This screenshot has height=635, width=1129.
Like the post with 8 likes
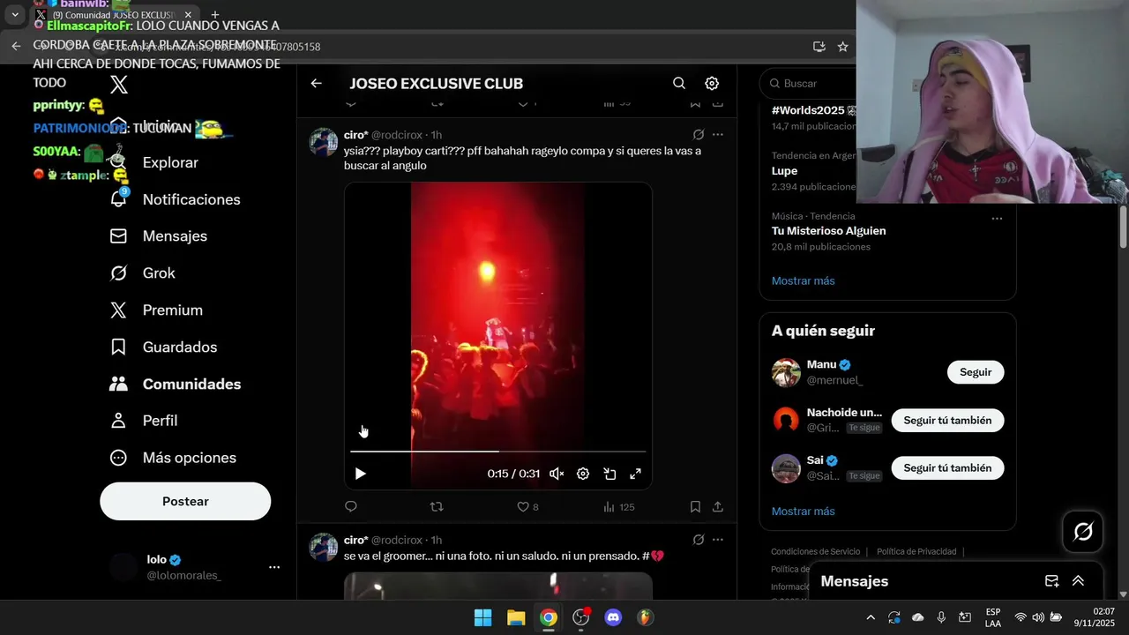pyautogui.click(x=527, y=506)
